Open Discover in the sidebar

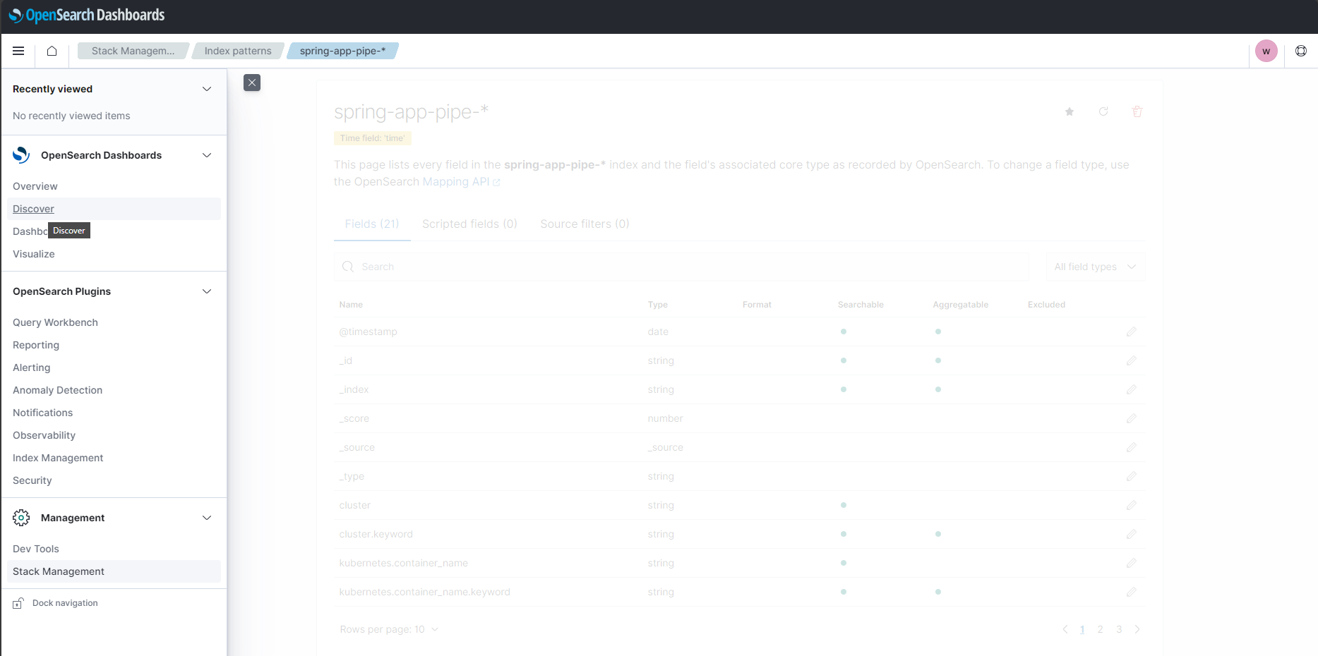coord(33,209)
